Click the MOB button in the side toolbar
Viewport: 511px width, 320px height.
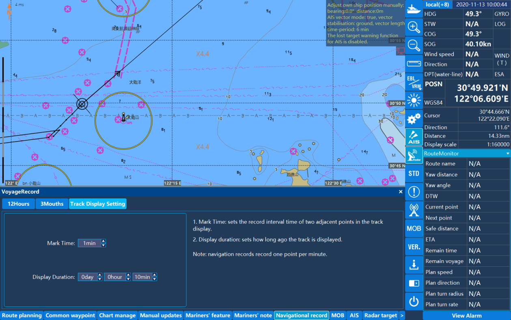point(414,228)
